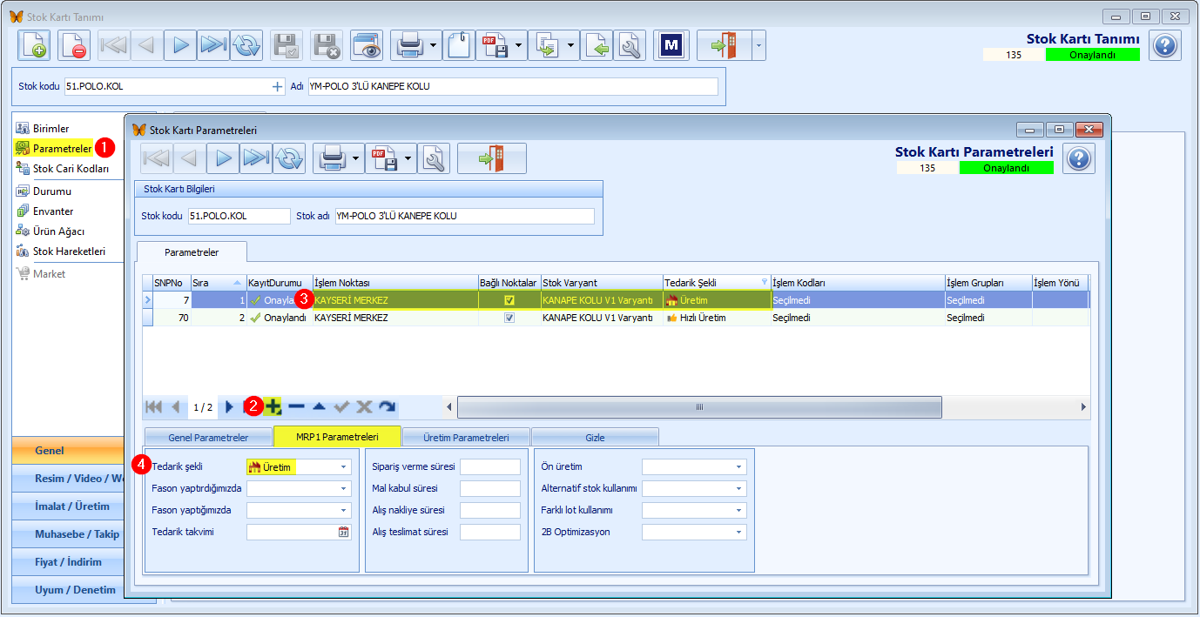
Task: Print from Stok Kartı Tanımı toolbar printer icon
Action: 408,45
